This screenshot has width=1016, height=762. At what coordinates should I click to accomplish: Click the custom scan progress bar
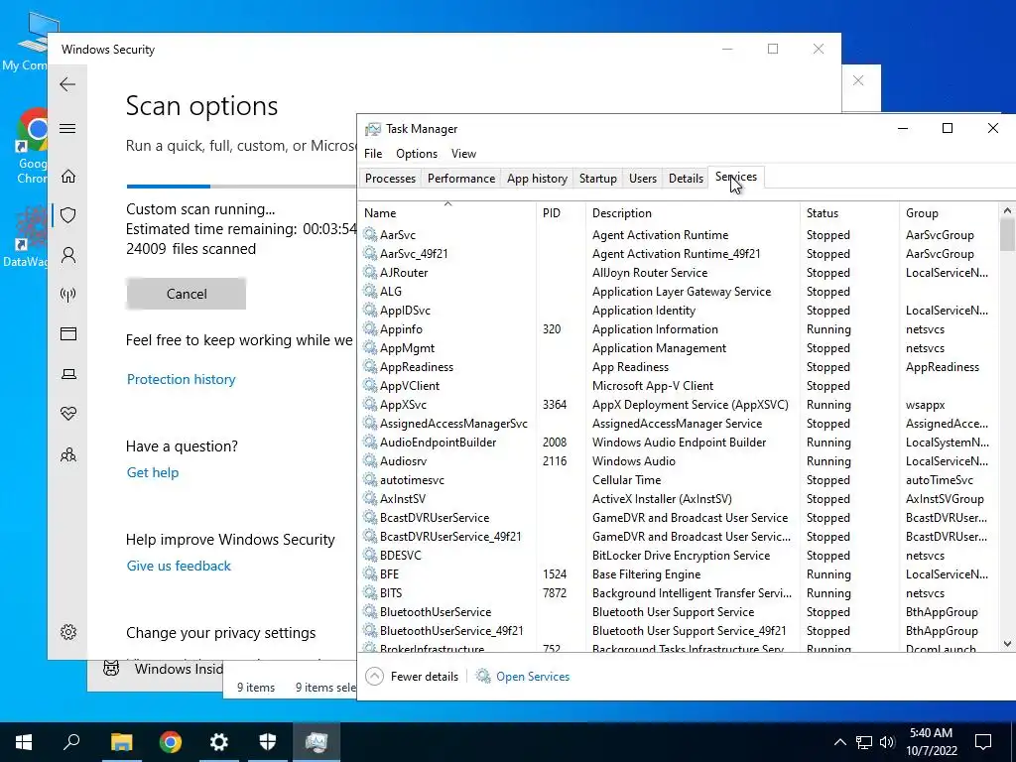pyautogui.click(x=241, y=187)
